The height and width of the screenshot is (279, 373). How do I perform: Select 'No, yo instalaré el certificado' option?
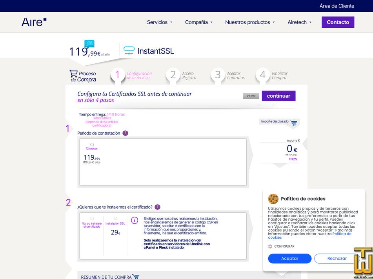coord(92,218)
